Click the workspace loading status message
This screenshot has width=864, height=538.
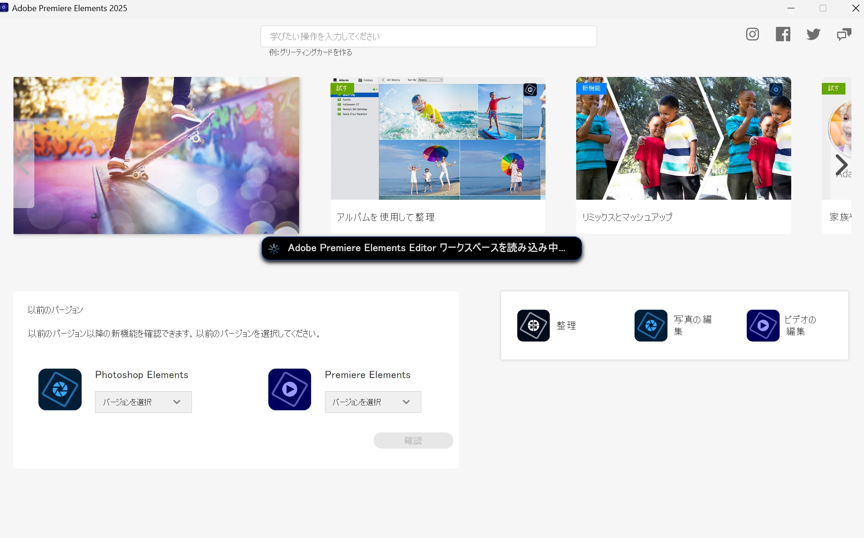pos(422,248)
